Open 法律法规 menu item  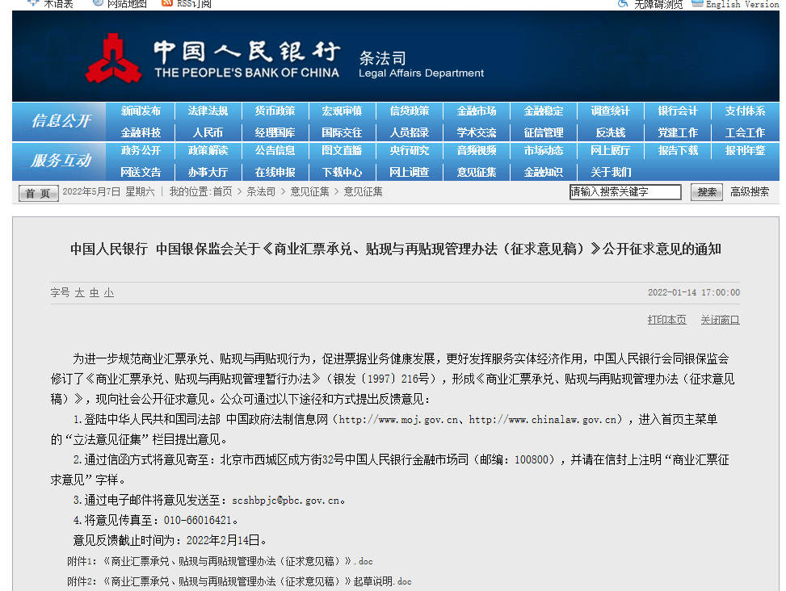[208, 111]
